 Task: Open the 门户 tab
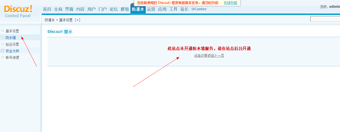(103, 9)
